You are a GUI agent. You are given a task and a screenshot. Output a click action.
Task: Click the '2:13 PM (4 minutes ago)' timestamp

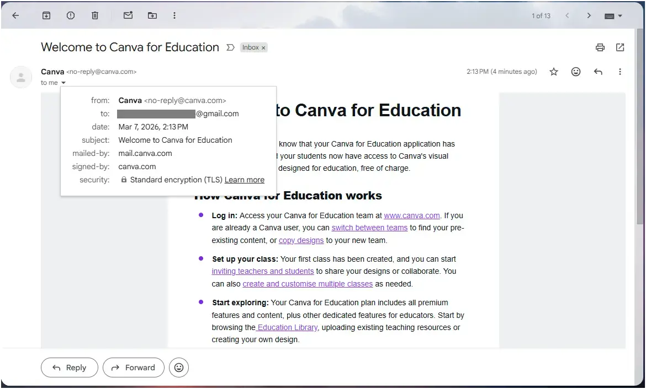pyautogui.click(x=502, y=72)
